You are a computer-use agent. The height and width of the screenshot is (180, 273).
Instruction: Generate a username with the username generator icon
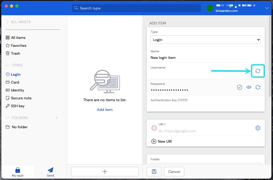click(258, 71)
